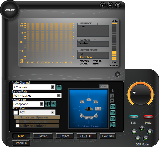This screenshot has height=147, width=159.
Task: Click the Reset button
Action: 104,86
